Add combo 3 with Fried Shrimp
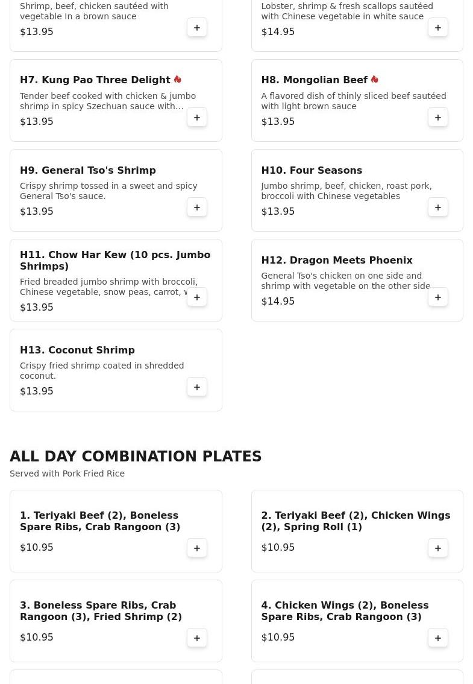This screenshot has width=473, height=684. 197,638
